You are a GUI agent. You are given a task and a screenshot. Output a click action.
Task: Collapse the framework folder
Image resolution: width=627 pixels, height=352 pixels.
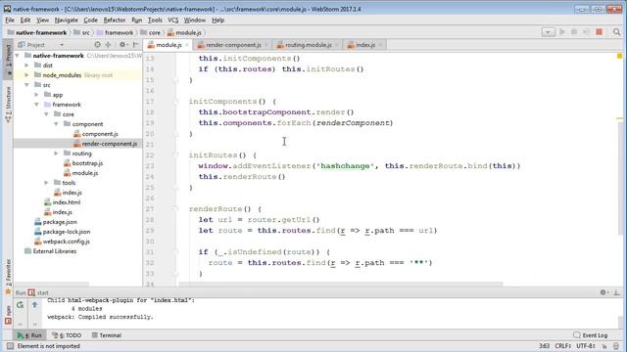pos(36,105)
